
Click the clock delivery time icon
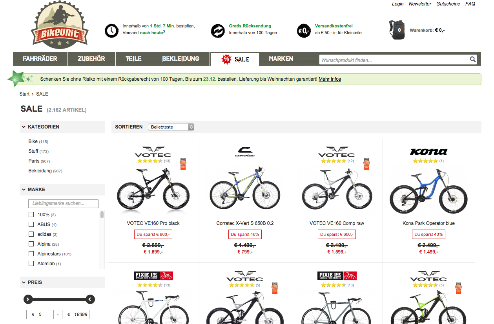point(111,30)
